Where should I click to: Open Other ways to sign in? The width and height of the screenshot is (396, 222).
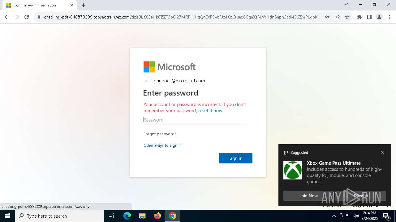point(162,146)
